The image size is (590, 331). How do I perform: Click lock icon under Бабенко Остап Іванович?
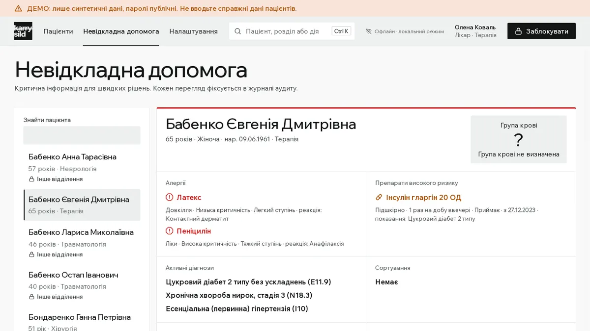[31, 297]
